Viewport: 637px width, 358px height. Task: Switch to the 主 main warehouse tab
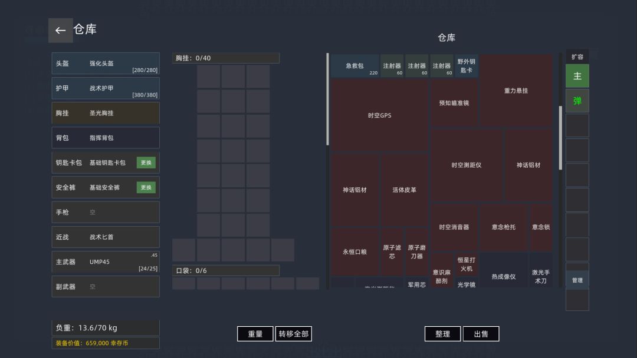coord(577,75)
